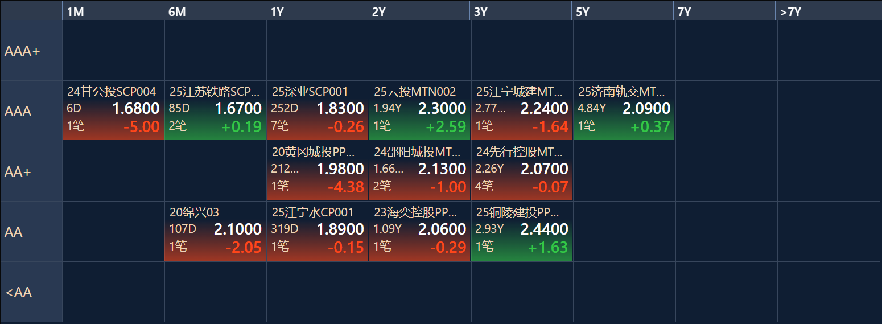The width and height of the screenshot is (882, 324).
Task: Click the 25铜陵建投PP bond cell
Action: 522,232
